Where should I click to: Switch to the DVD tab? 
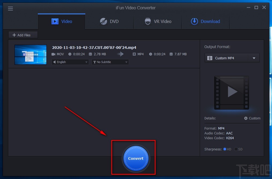click(109, 21)
